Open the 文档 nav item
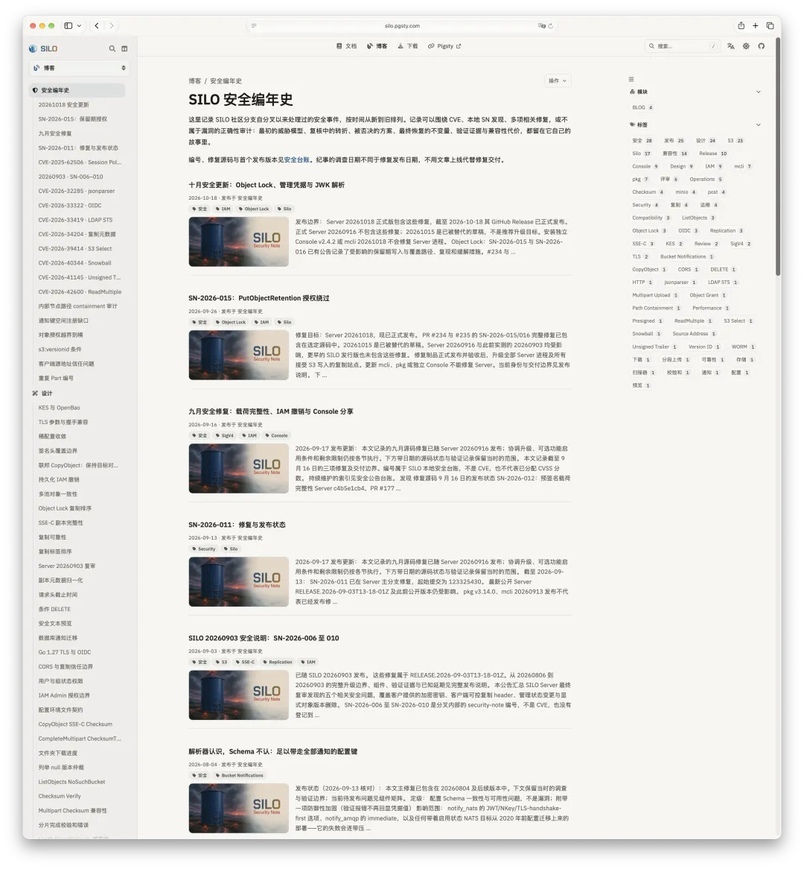The image size is (804, 869). click(x=347, y=46)
